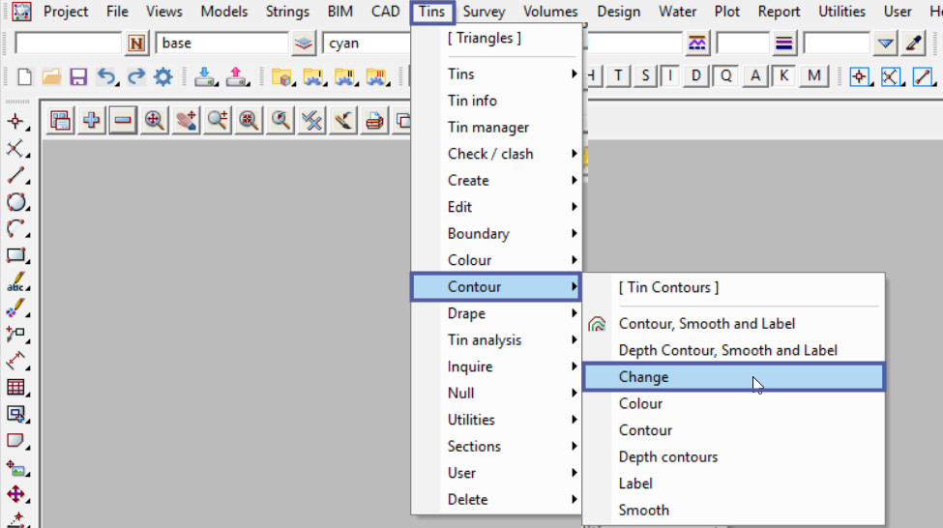943x528 pixels.
Task: Open the blue triangle dropdown in top toolbar
Action: click(885, 44)
